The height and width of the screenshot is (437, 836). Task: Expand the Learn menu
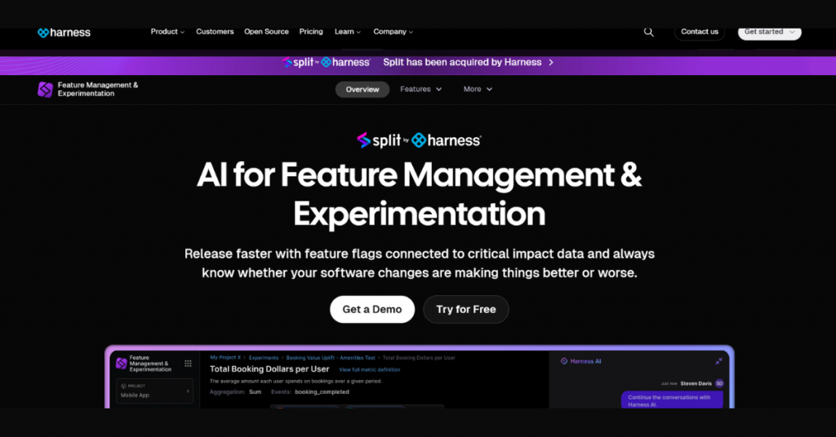(348, 32)
